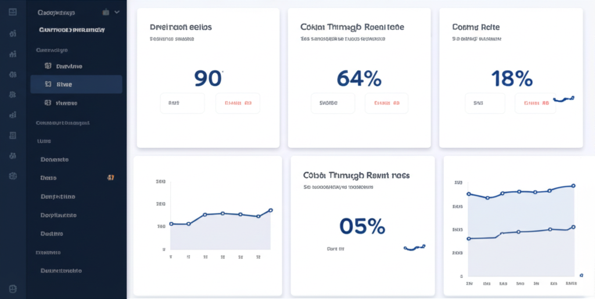Click the second icon from top in the left rail

(x=13, y=33)
